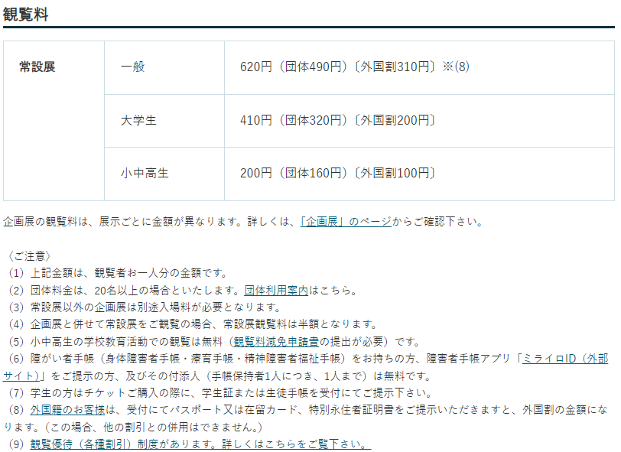Open the 団体利用案内 link
Viewport: 621px width, 452px height.
(276, 291)
